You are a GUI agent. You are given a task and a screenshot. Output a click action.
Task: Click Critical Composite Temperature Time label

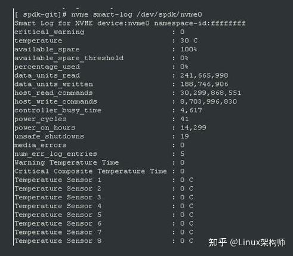[x=91, y=171]
